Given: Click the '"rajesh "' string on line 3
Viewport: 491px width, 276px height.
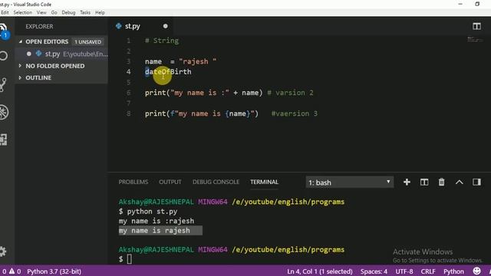Looking at the screenshot, I should [x=197, y=61].
